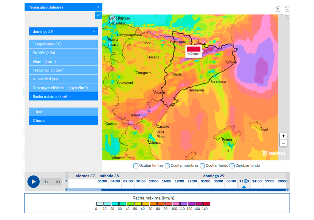The width and height of the screenshot is (314, 220).
Task: Jump to sábado 28 19:00 on timeline
Action: (179, 181)
